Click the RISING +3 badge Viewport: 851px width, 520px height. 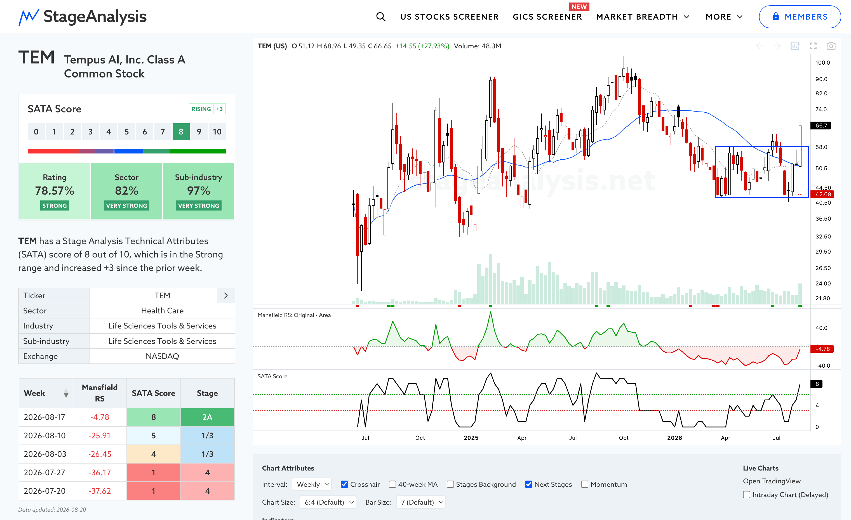pyautogui.click(x=207, y=109)
